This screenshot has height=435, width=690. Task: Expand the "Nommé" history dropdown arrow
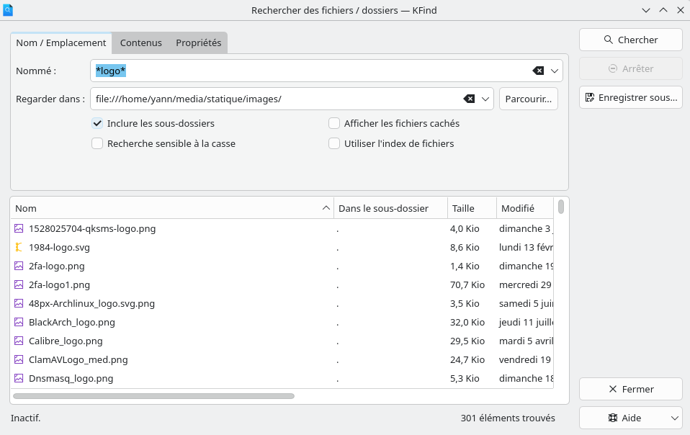coord(555,71)
